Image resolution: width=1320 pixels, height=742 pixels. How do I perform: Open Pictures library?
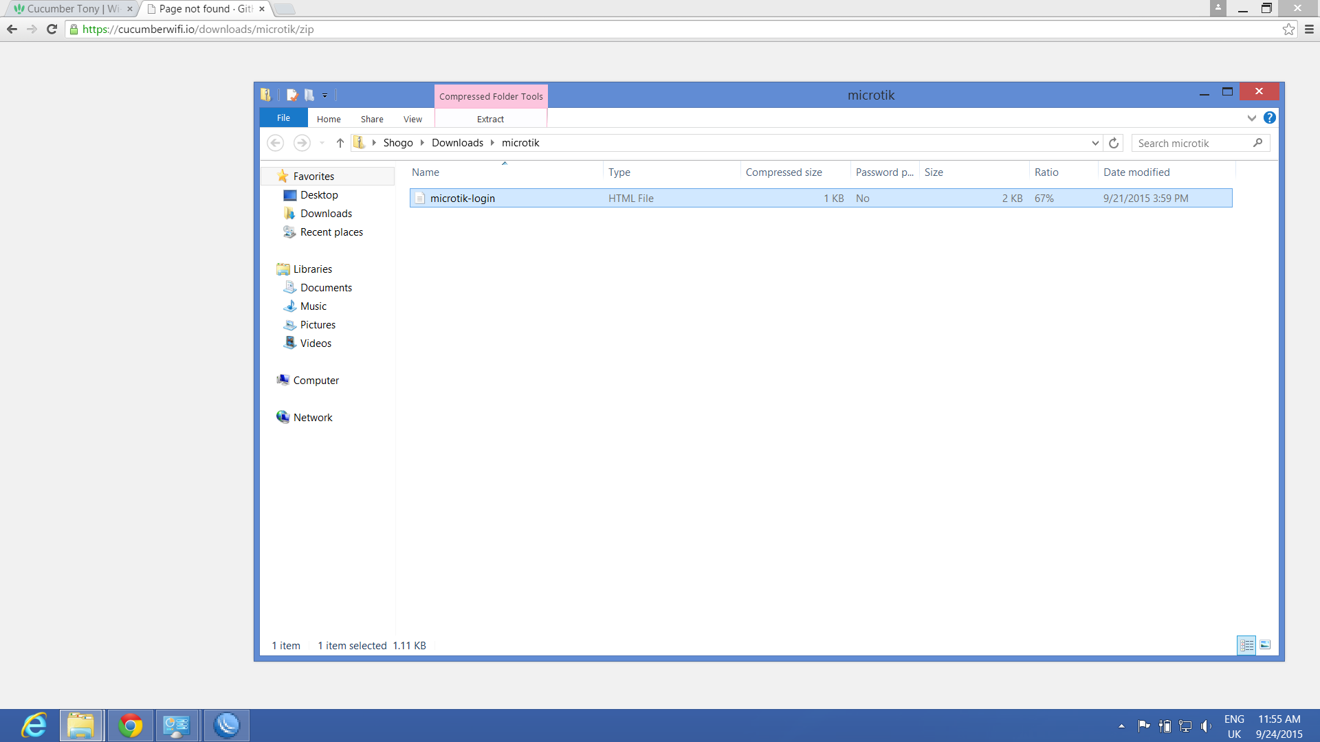pyautogui.click(x=318, y=325)
